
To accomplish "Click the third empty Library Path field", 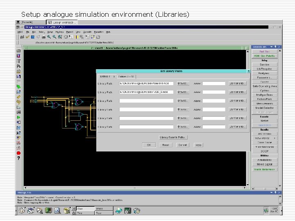I will [146, 101].
